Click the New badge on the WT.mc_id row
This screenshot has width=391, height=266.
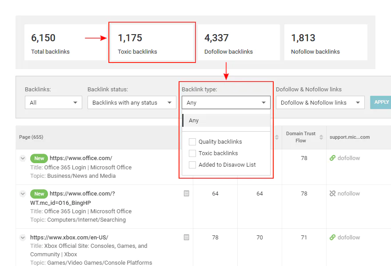tap(39, 194)
